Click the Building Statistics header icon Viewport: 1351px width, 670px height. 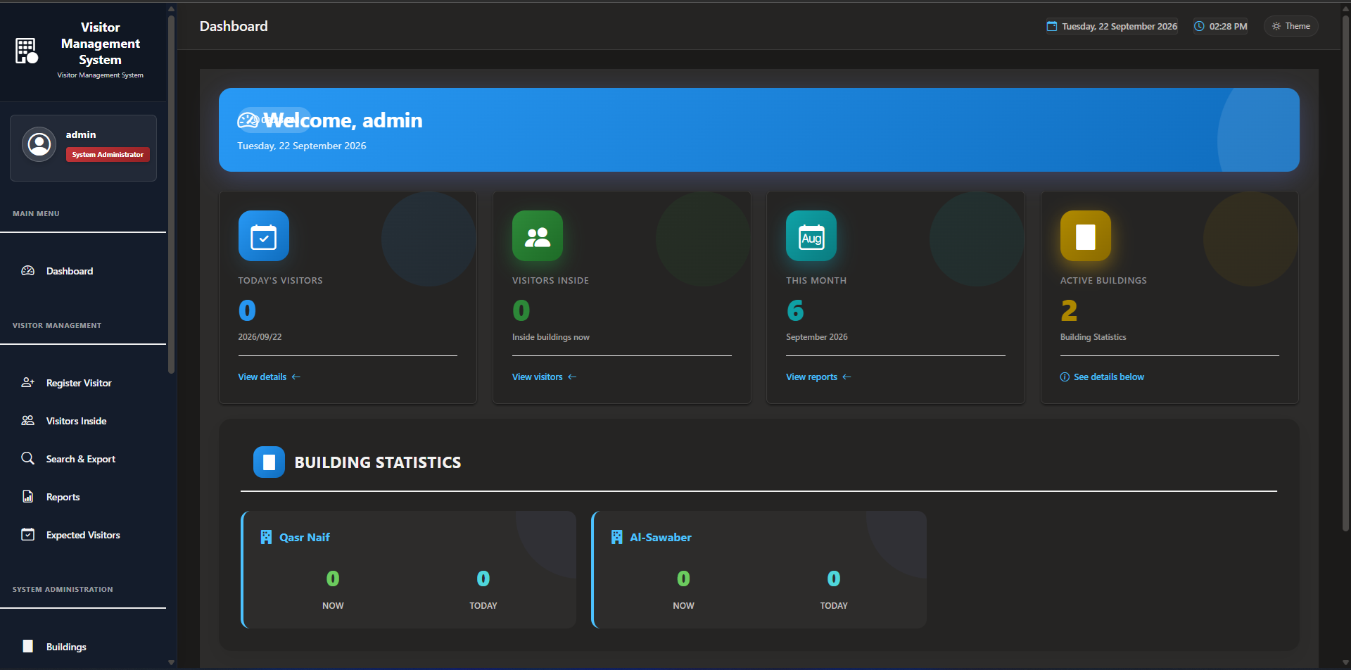tap(269, 462)
